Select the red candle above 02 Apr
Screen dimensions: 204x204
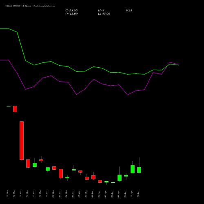click(x=100, y=181)
